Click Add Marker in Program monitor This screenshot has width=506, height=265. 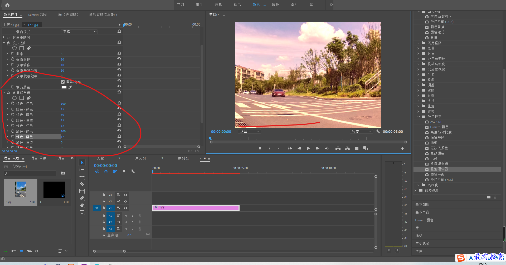(260, 148)
